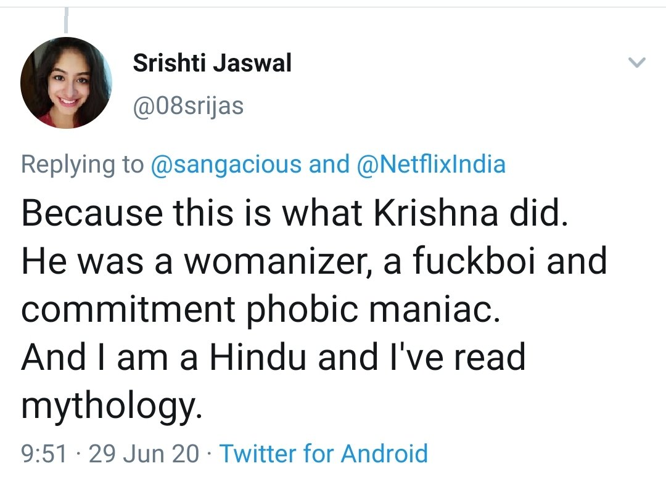Click the "Replying to" label
This screenshot has width=666, height=487.
click(x=83, y=165)
